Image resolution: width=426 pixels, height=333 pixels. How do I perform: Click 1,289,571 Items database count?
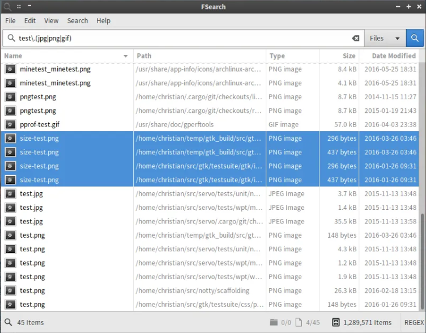[x=367, y=322]
